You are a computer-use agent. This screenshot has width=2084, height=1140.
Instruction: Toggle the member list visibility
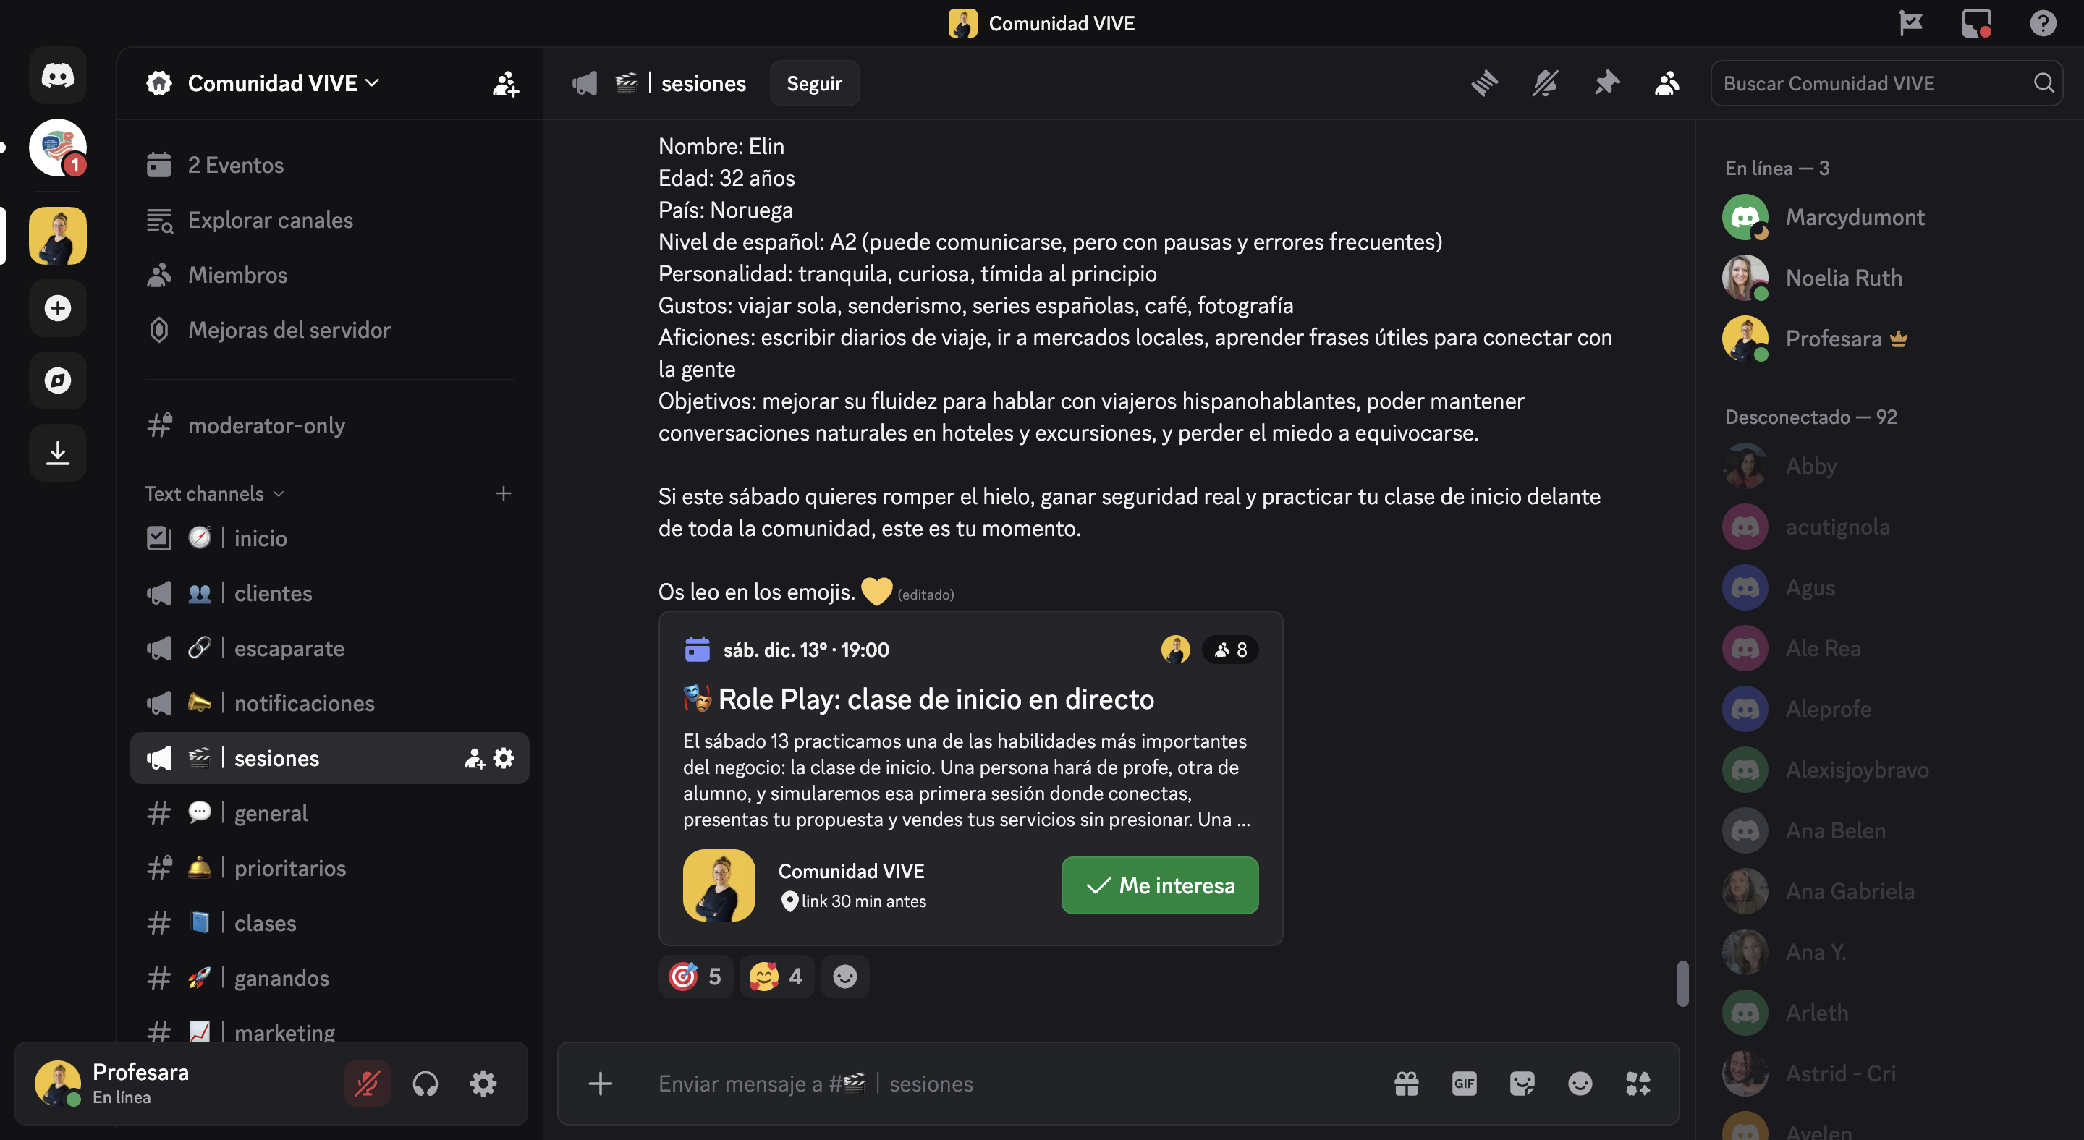point(1666,83)
